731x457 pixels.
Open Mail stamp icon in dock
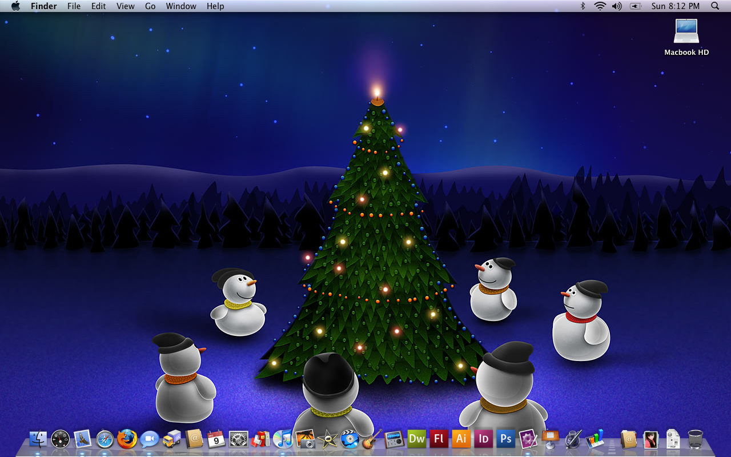[83, 439]
